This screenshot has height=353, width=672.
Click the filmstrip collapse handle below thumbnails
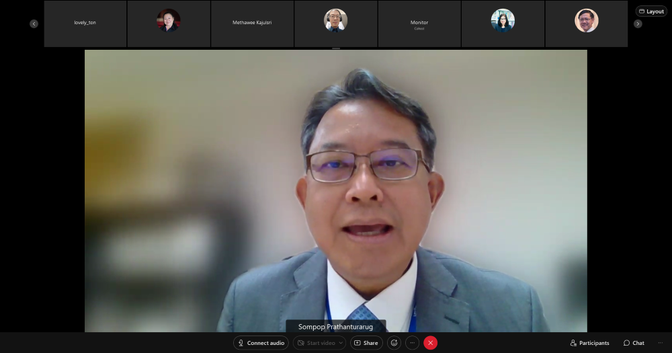click(x=336, y=48)
